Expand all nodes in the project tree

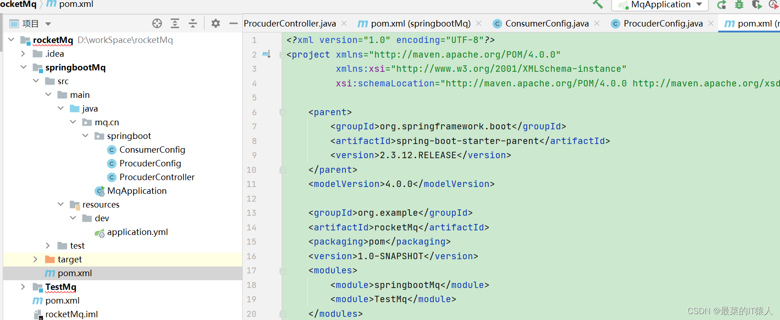tap(175, 23)
